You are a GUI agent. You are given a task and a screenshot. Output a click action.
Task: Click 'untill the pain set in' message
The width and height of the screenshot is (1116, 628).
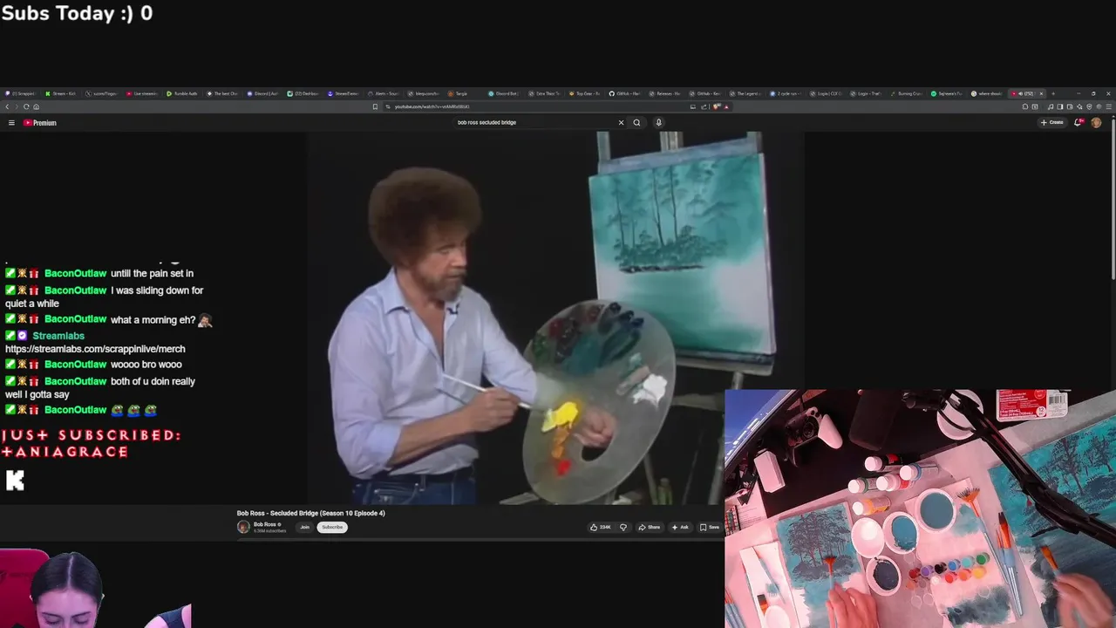[152, 274]
